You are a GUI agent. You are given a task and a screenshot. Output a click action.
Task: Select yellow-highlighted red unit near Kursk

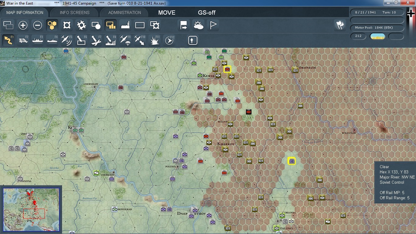(227, 69)
